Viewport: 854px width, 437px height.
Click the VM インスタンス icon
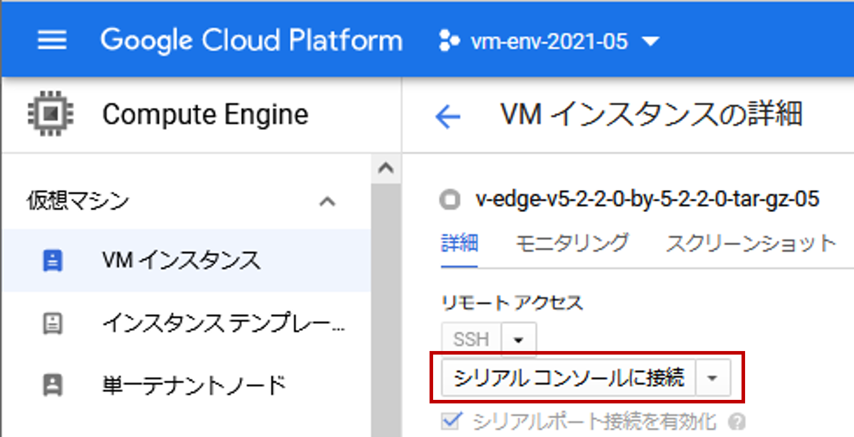pos(52,260)
